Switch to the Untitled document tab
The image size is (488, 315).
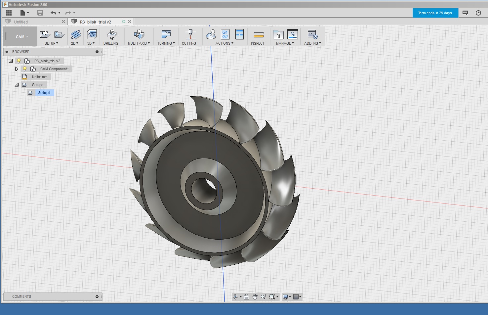(x=21, y=22)
